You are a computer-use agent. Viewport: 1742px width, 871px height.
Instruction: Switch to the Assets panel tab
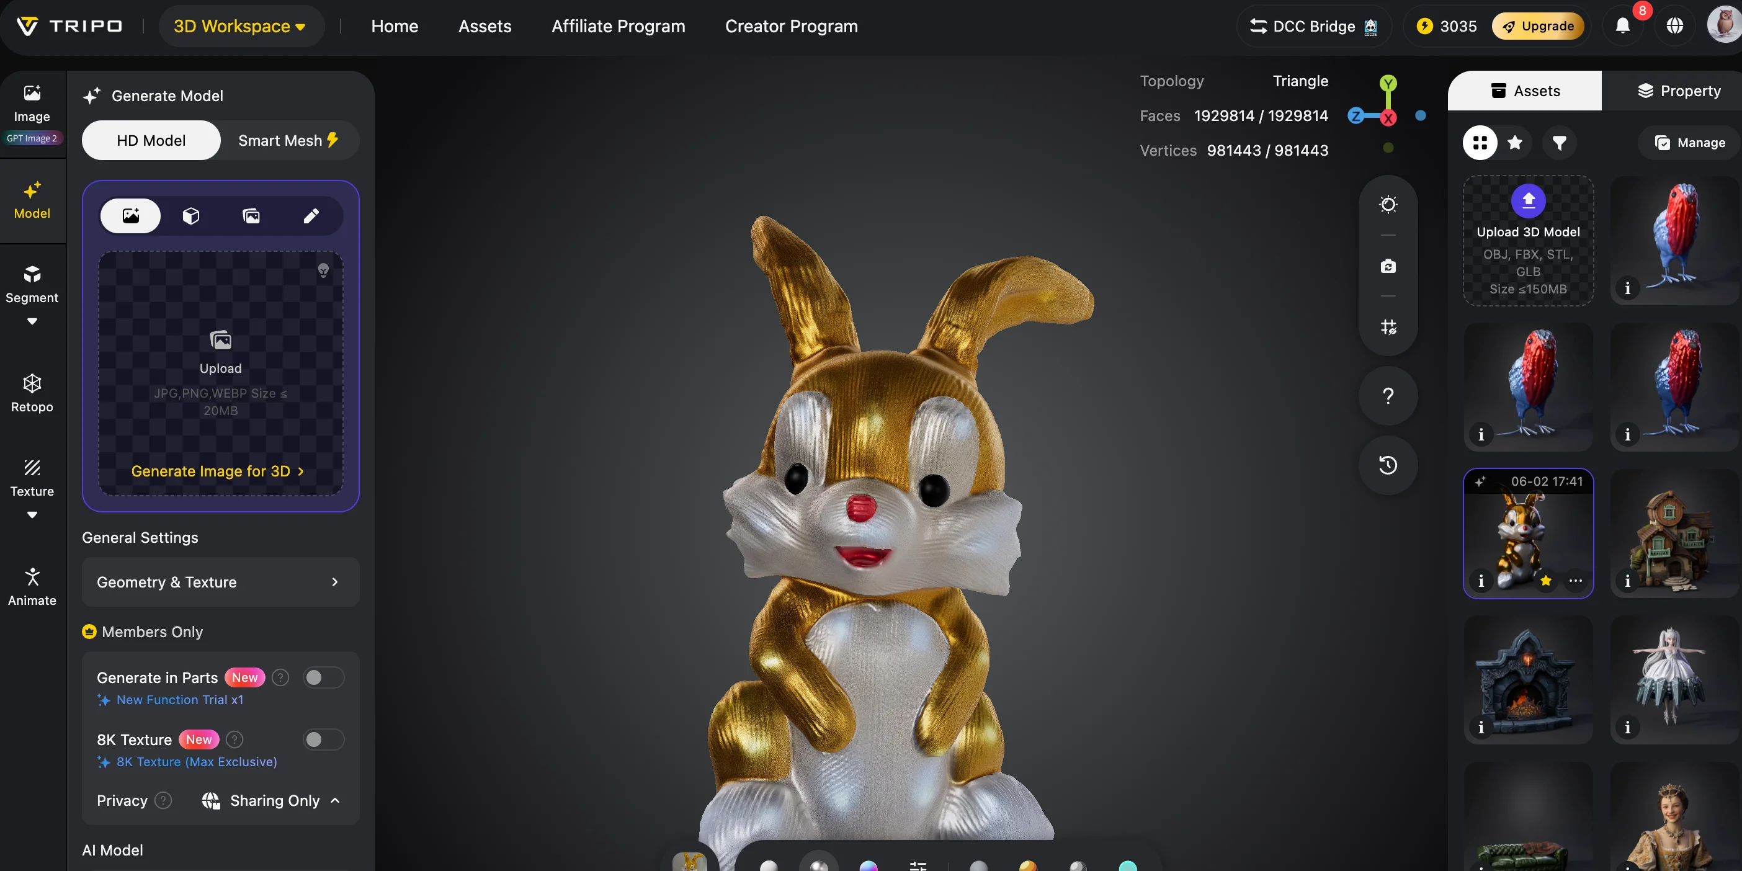1525,91
